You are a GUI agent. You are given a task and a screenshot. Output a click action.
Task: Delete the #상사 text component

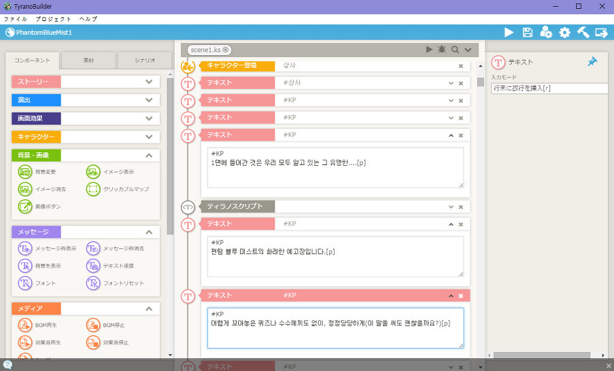pos(461,84)
